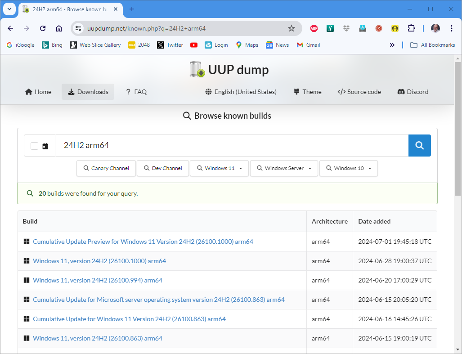Click the Home icon in the navigation
This screenshot has height=354, width=462.
[29, 92]
